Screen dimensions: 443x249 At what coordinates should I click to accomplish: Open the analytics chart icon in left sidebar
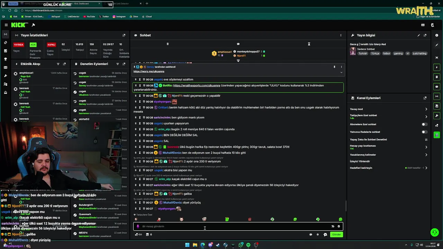pos(5,51)
